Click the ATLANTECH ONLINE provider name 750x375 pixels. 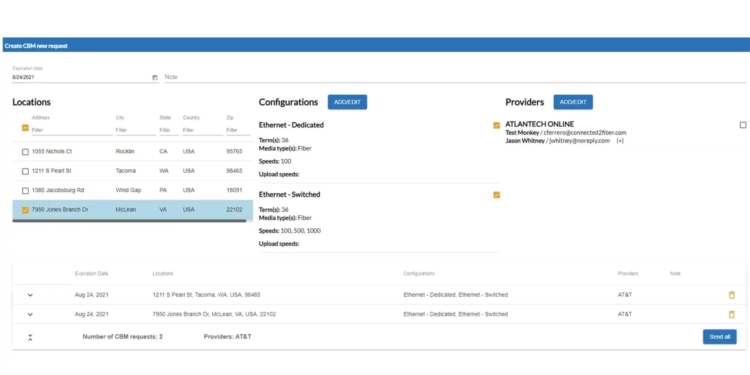point(539,124)
